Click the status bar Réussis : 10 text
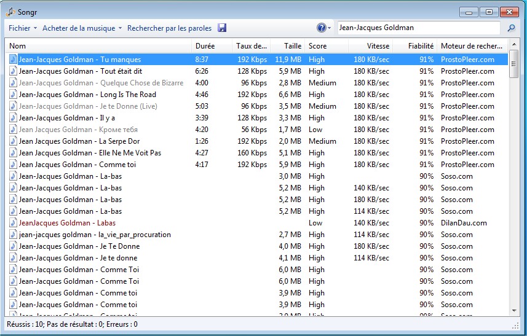This screenshot has height=336, width=527. click(x=26, y=324)
